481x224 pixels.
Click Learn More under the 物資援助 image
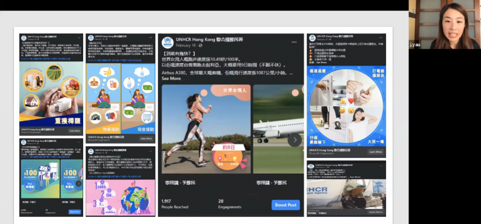pyautogui.click(x=147, y=139)
